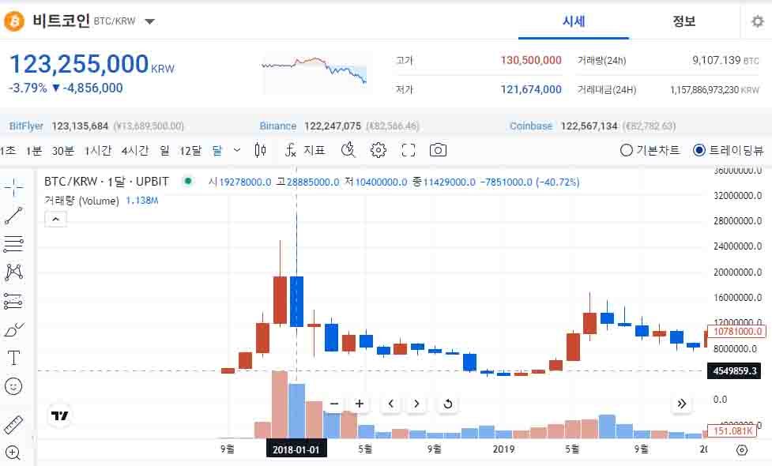Click the 1.138M volume legend value

[141, 201]
